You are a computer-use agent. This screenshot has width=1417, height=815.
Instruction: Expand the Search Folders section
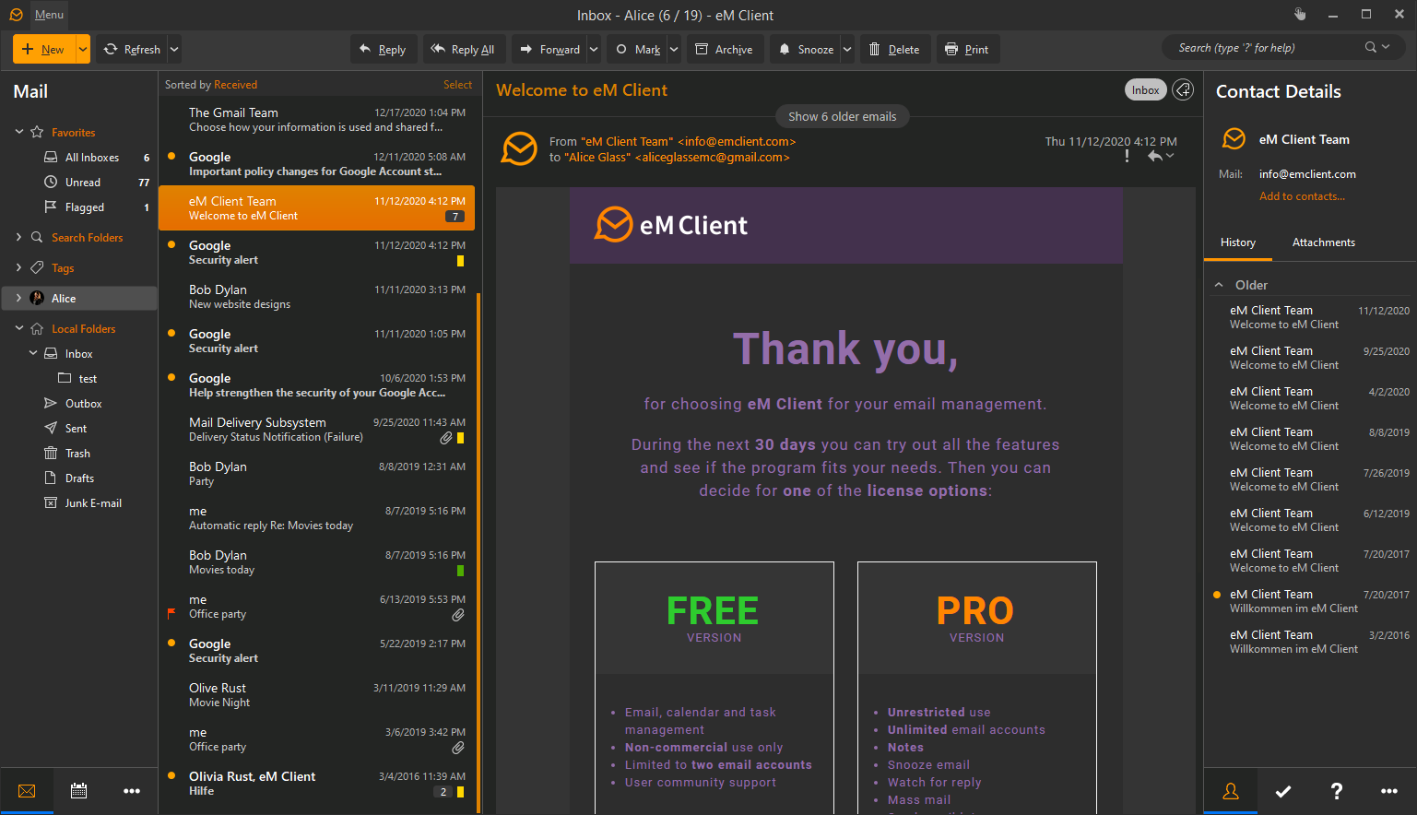coord(18,237)
